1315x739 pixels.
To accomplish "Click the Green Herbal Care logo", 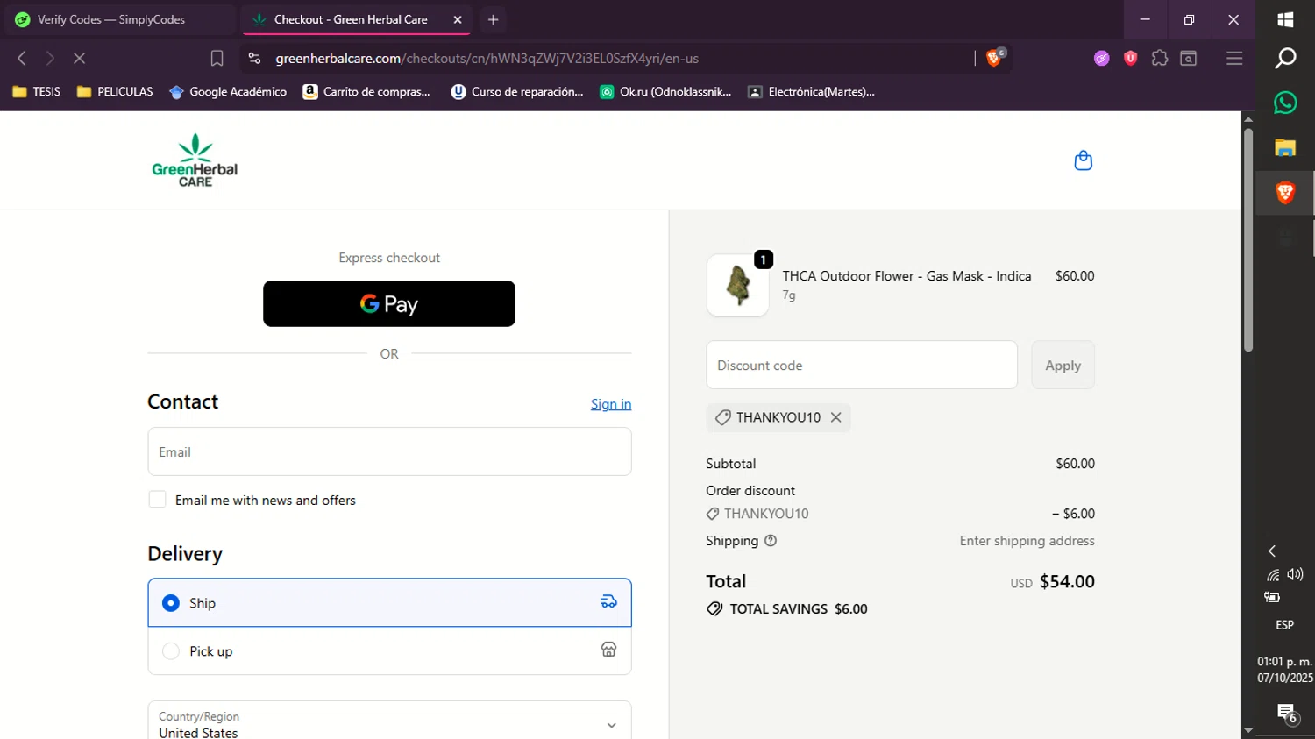I will tap(195, 160).
